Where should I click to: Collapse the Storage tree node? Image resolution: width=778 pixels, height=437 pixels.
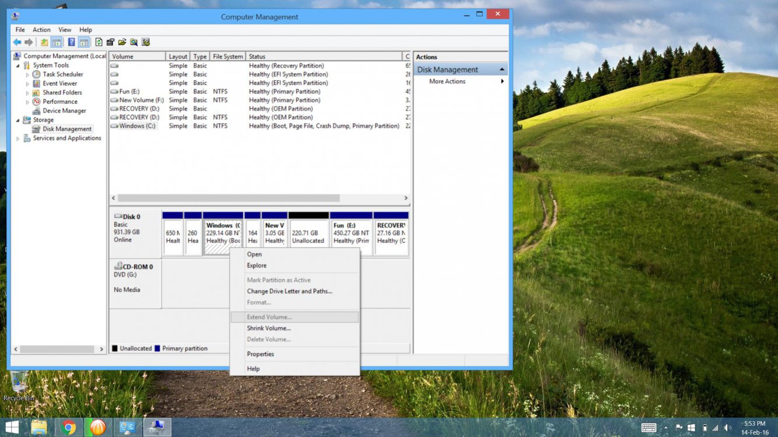(17, 120)
